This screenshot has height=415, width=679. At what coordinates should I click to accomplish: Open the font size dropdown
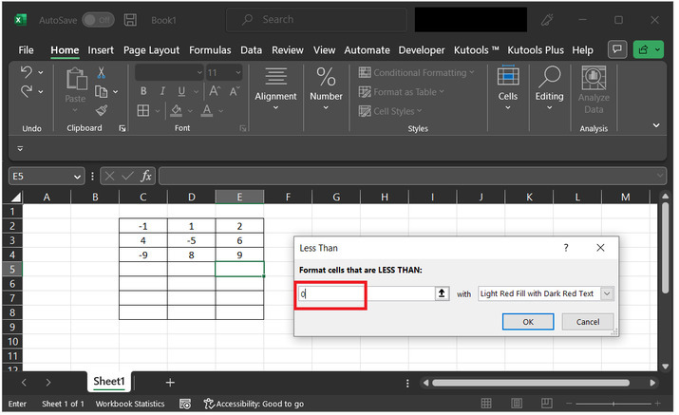point(238,72)
